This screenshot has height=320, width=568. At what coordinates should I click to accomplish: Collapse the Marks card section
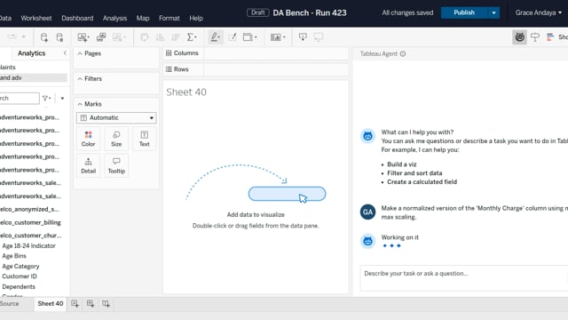click(x=80, y=104)
